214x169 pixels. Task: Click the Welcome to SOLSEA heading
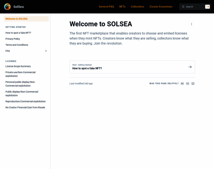point(101,24)
